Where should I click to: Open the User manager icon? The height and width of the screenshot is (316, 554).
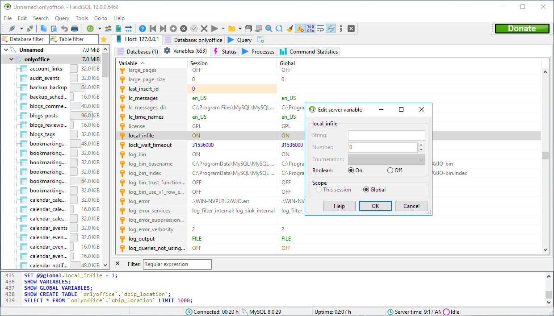(x=108, y=29)
